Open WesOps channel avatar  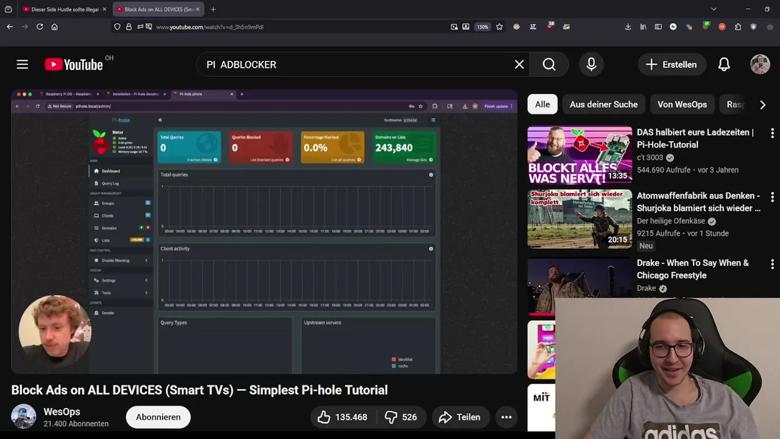pos(24,417)
